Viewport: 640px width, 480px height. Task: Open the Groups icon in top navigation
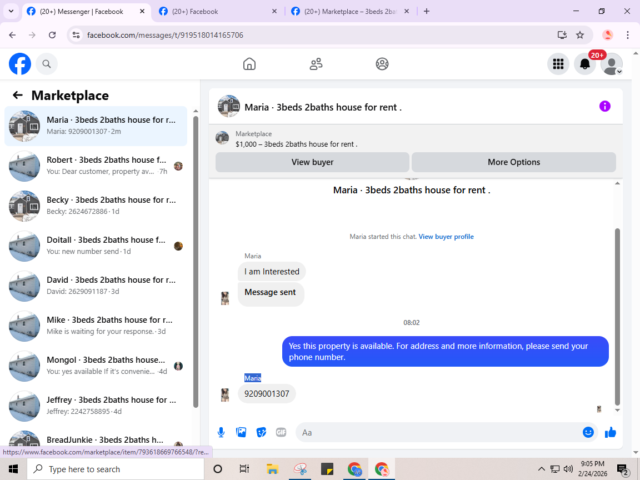click(382, 64)
